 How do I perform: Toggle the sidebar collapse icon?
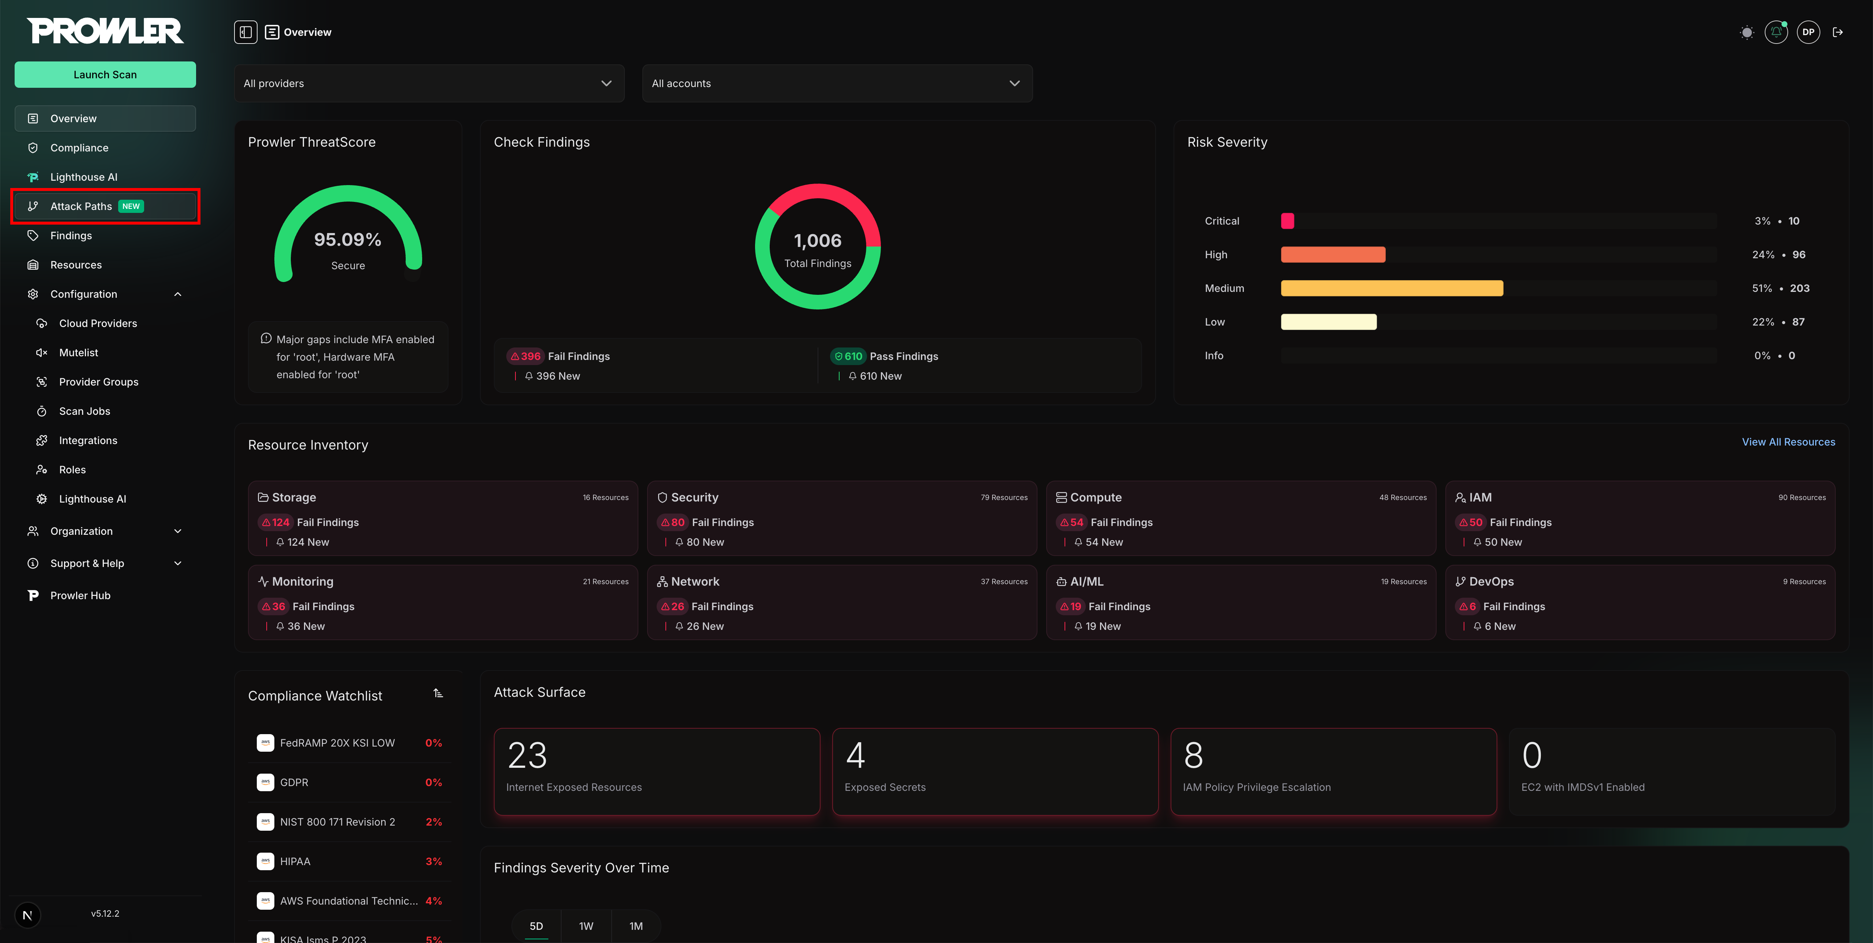pyautogui.click(x=245, y=32)
